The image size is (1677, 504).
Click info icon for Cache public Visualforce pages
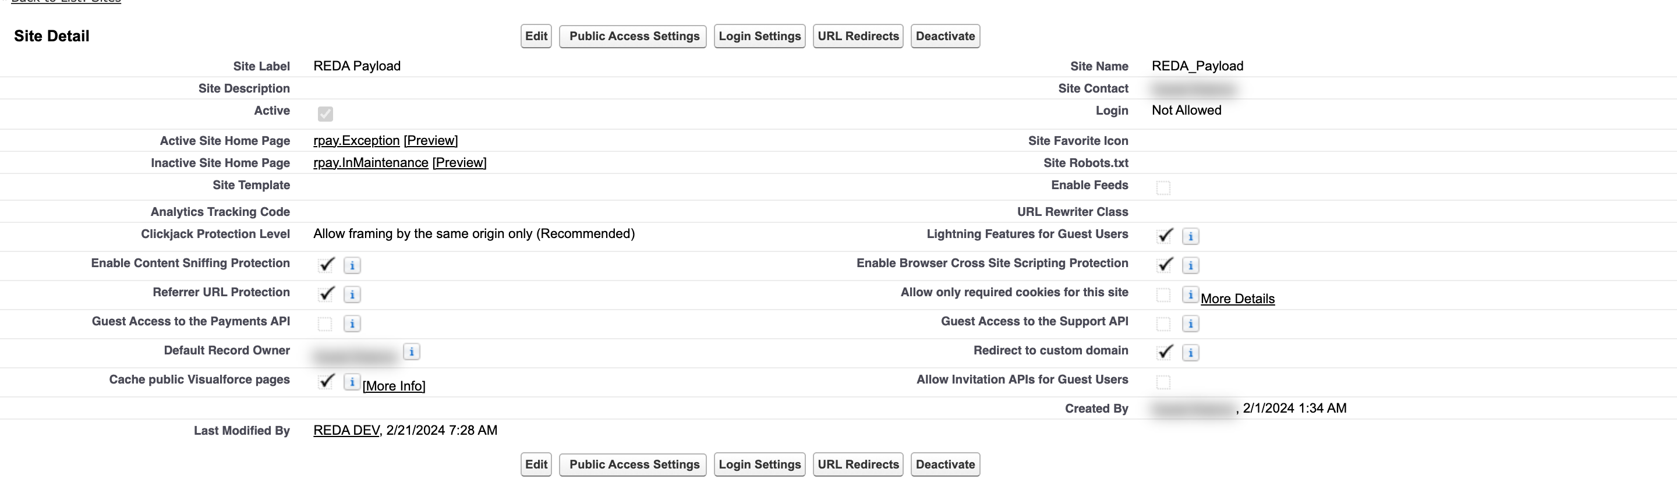coord(352,382)
